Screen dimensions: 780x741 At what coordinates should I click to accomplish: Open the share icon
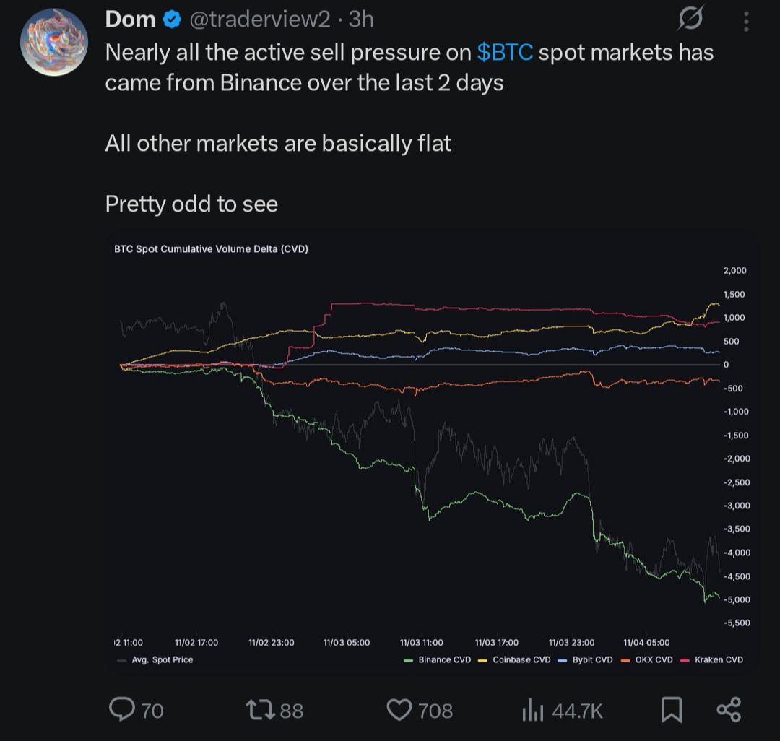click(729, 710)
